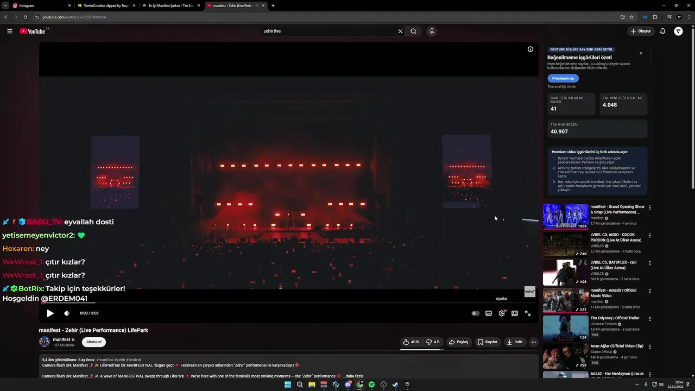695x391 pixels.
Task: Open options for Anan Ağlar video
Action: pos(650,346)
